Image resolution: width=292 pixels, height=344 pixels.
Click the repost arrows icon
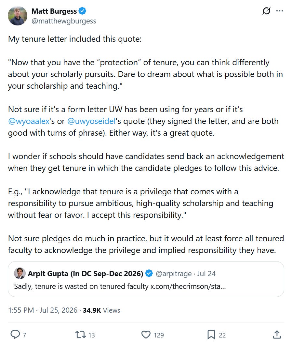pos(80,335)
